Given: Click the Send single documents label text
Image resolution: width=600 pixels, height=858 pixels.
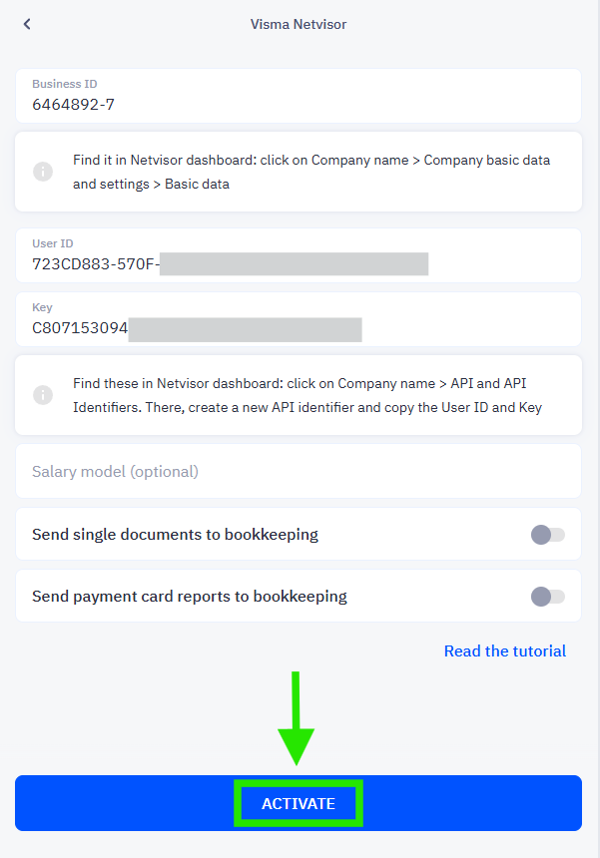Looking at the screenshot, I should tap(175, 535).
